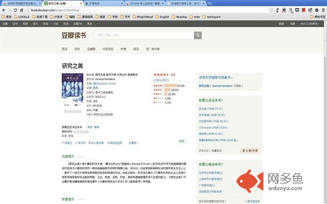
Task: Open the workspace bookmarks folder
Action: (212, 17)
